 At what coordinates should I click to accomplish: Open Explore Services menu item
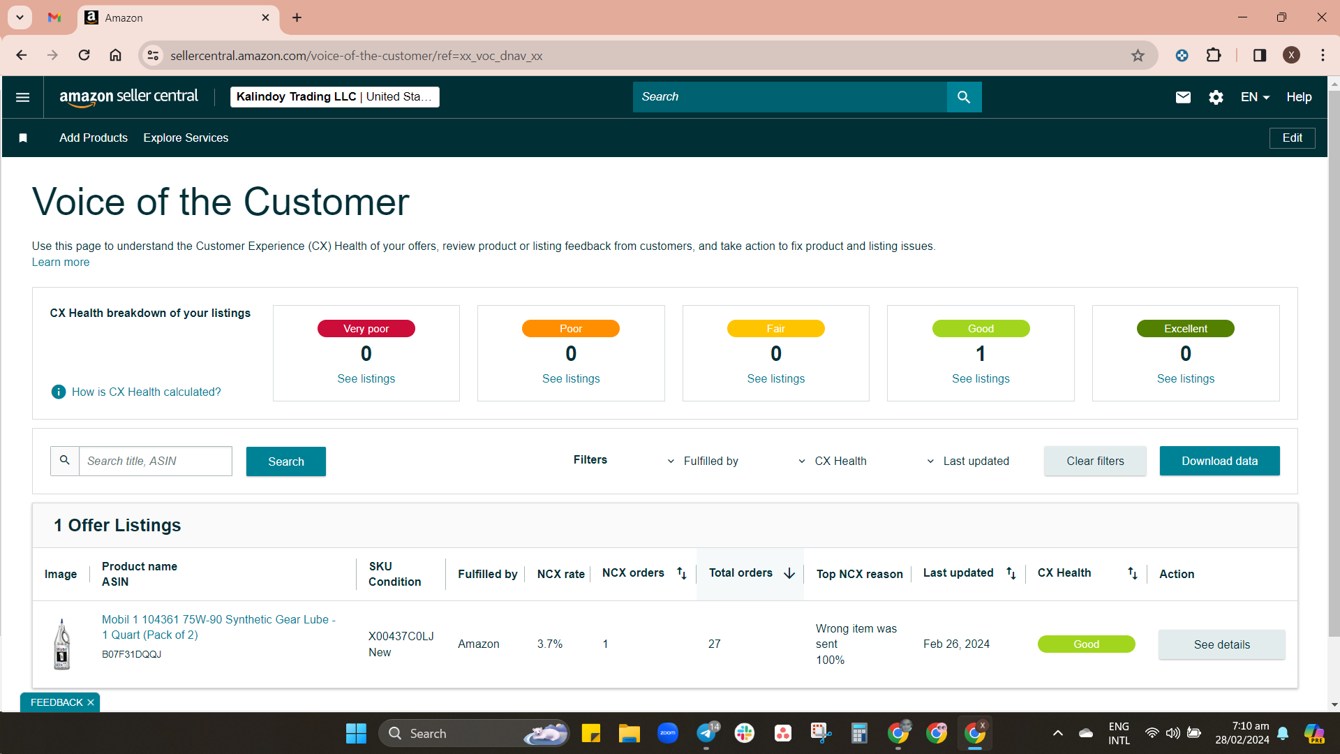coord(186,138)
